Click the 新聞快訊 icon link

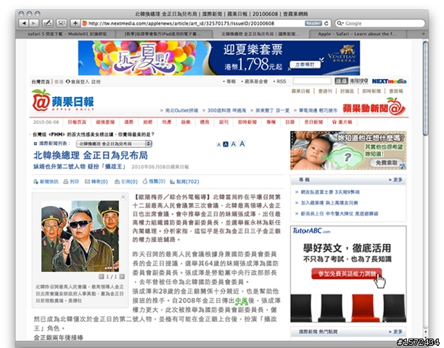(46, 182)
